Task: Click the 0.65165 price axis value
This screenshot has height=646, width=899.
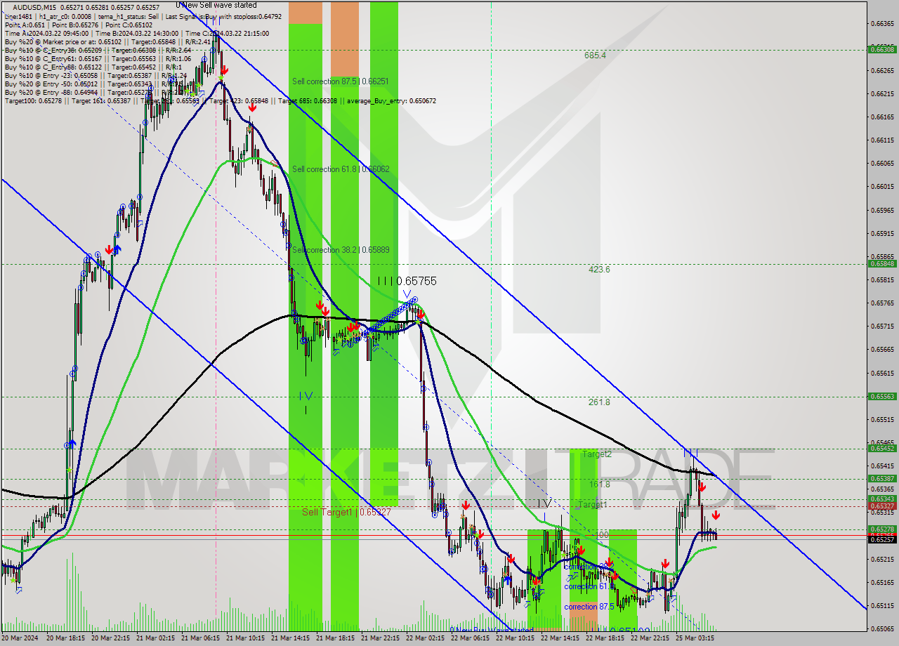Action: click(x=882, y=582)
